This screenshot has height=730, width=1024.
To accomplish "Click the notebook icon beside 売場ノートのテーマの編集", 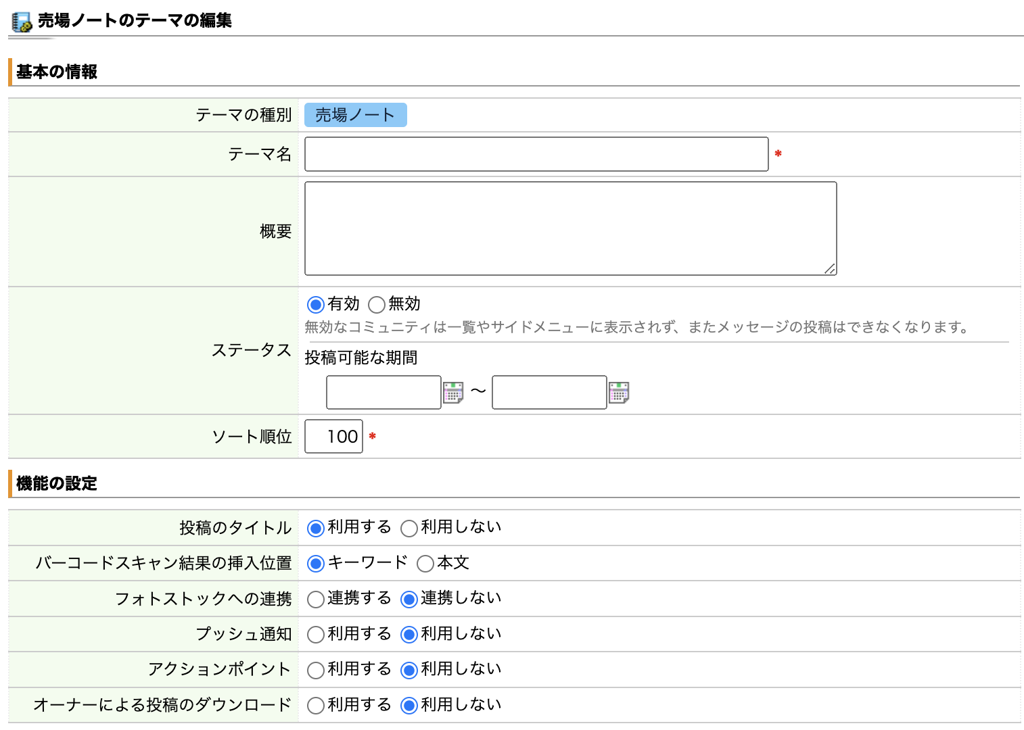I will pyautogui.click(x=22, y=22).
